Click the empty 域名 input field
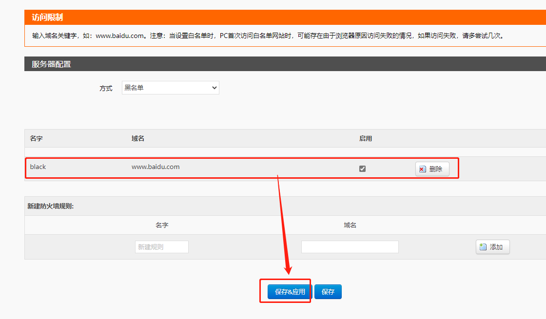The width and height of the screenshot is (546, 319). (x=350, y=247)
